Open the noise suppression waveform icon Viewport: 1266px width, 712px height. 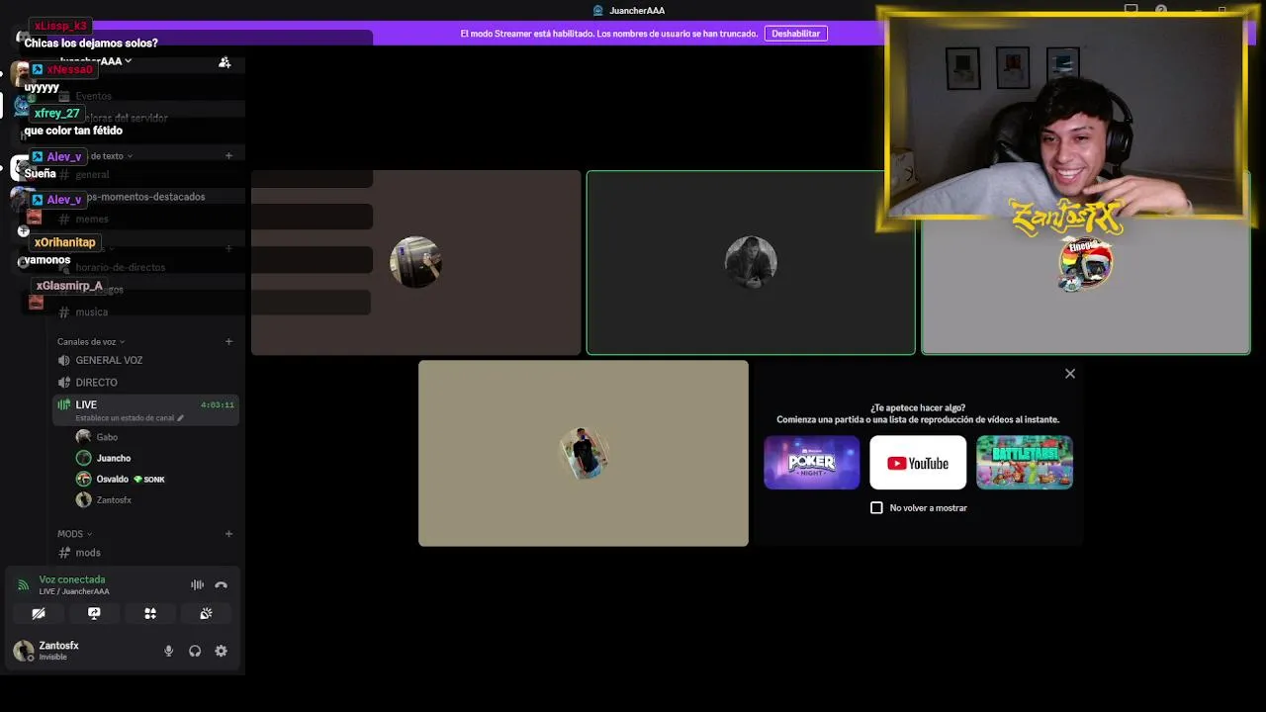[x=197, y=585]
